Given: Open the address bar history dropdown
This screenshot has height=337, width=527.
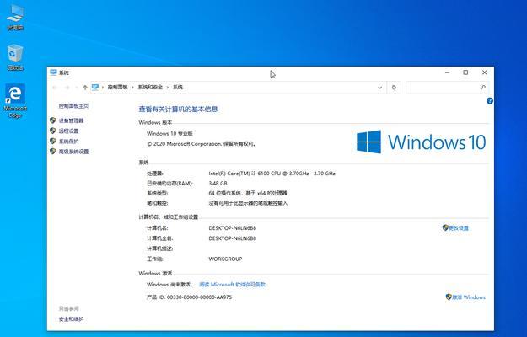Looking at the screenshot, I should pos(379,88).
